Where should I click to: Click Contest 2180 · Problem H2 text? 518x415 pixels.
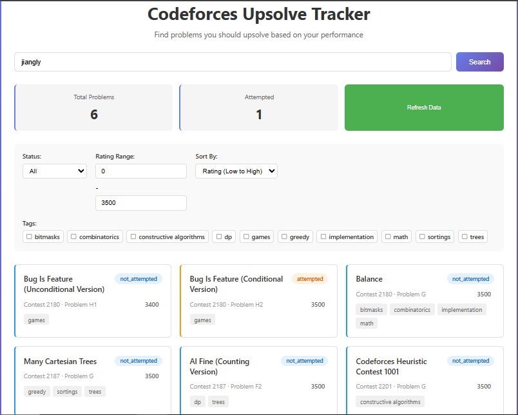tap(226, 304)
